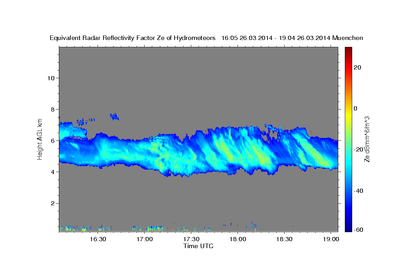Screen dimensions: 418x278
Task: Click the low-level yellow echoes near 17:05
Action: [x=155, y=228]
